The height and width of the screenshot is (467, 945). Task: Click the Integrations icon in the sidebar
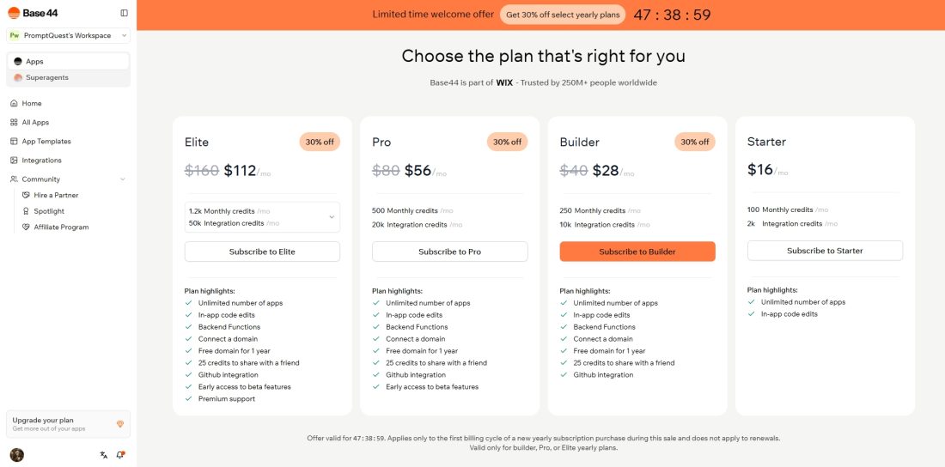(x=14, y=161)
